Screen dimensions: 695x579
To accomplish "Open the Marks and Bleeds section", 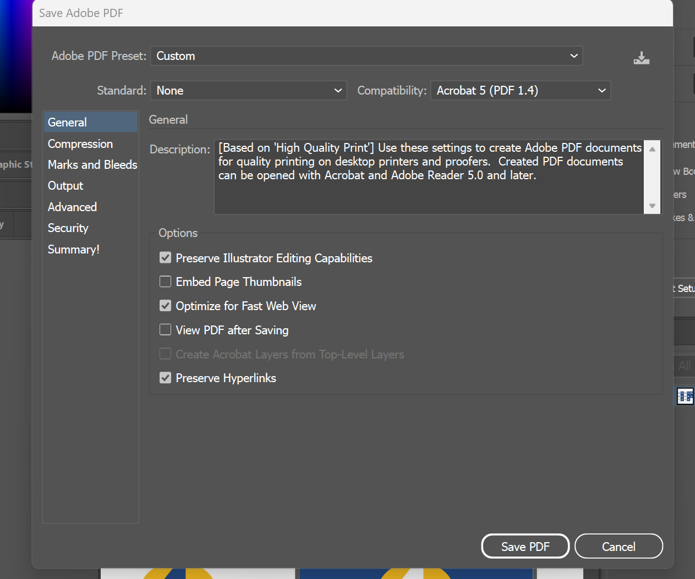I will click(x=92, y=164).
